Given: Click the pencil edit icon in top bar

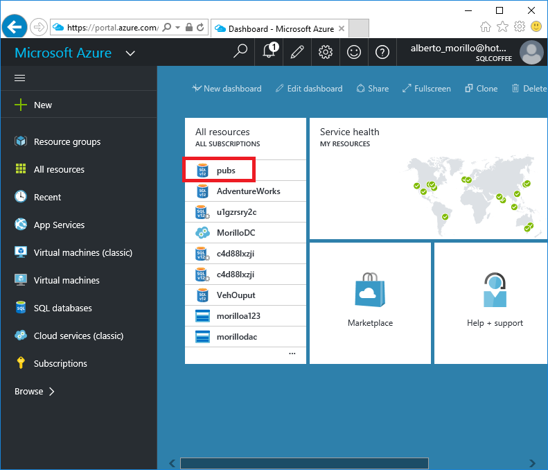Looking at the screenshot, I should coord(297,52).
